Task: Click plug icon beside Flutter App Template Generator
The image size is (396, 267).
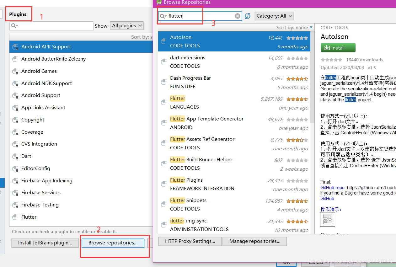Action: point(163,123)
